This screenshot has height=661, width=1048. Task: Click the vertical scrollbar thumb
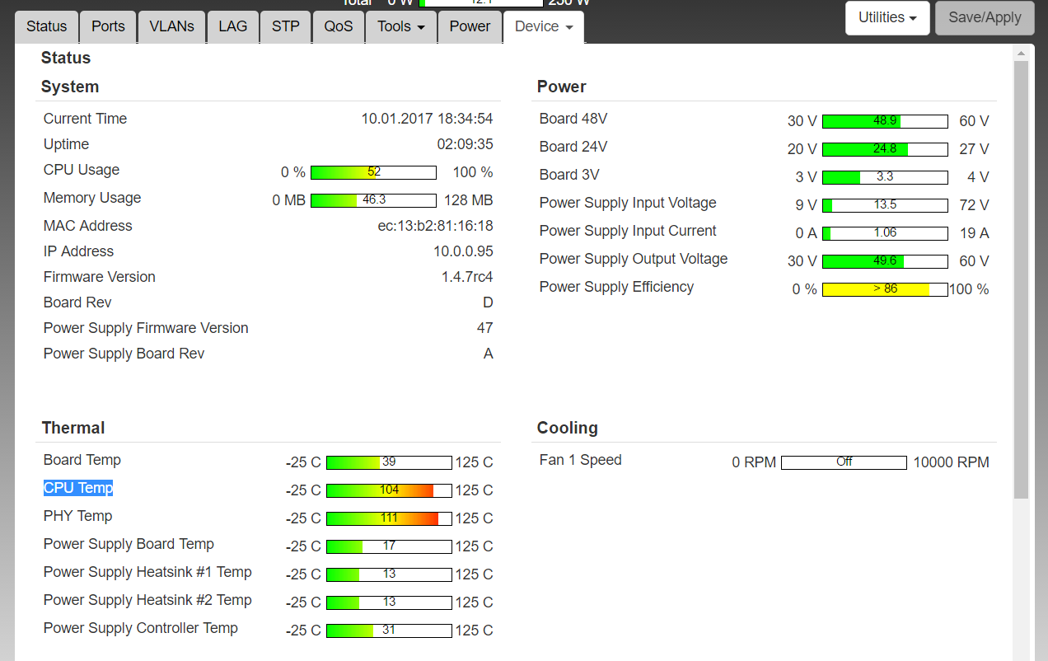click(1021, 280)
